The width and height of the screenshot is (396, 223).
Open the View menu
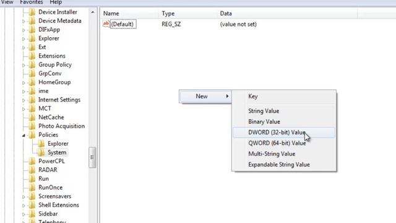(x=7, y=2)
